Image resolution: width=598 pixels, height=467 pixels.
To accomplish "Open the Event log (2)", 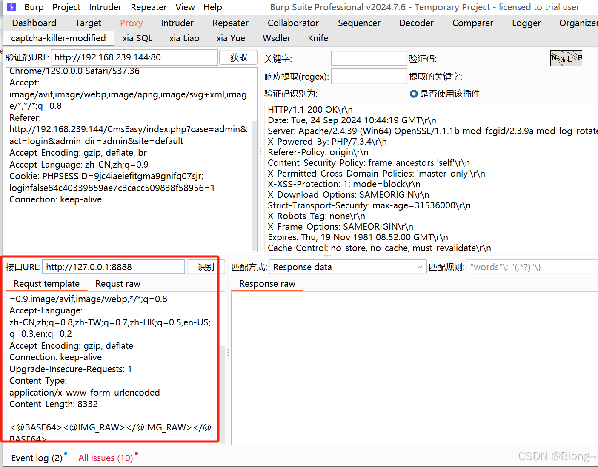I will pos(37,458).
